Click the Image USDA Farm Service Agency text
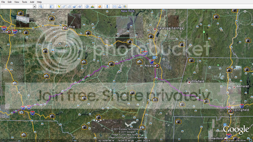 click(x=127, y=137)
